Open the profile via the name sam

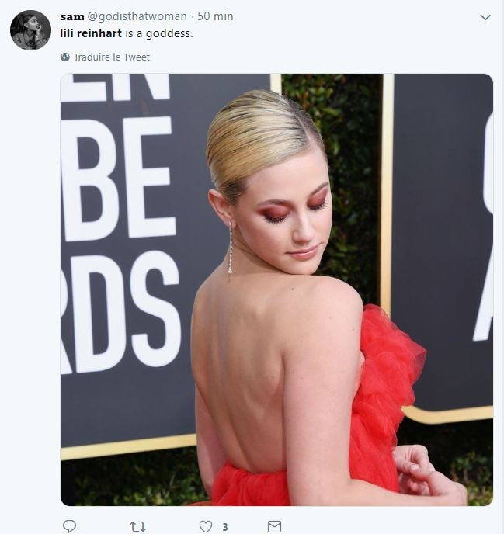coord(72,16)
